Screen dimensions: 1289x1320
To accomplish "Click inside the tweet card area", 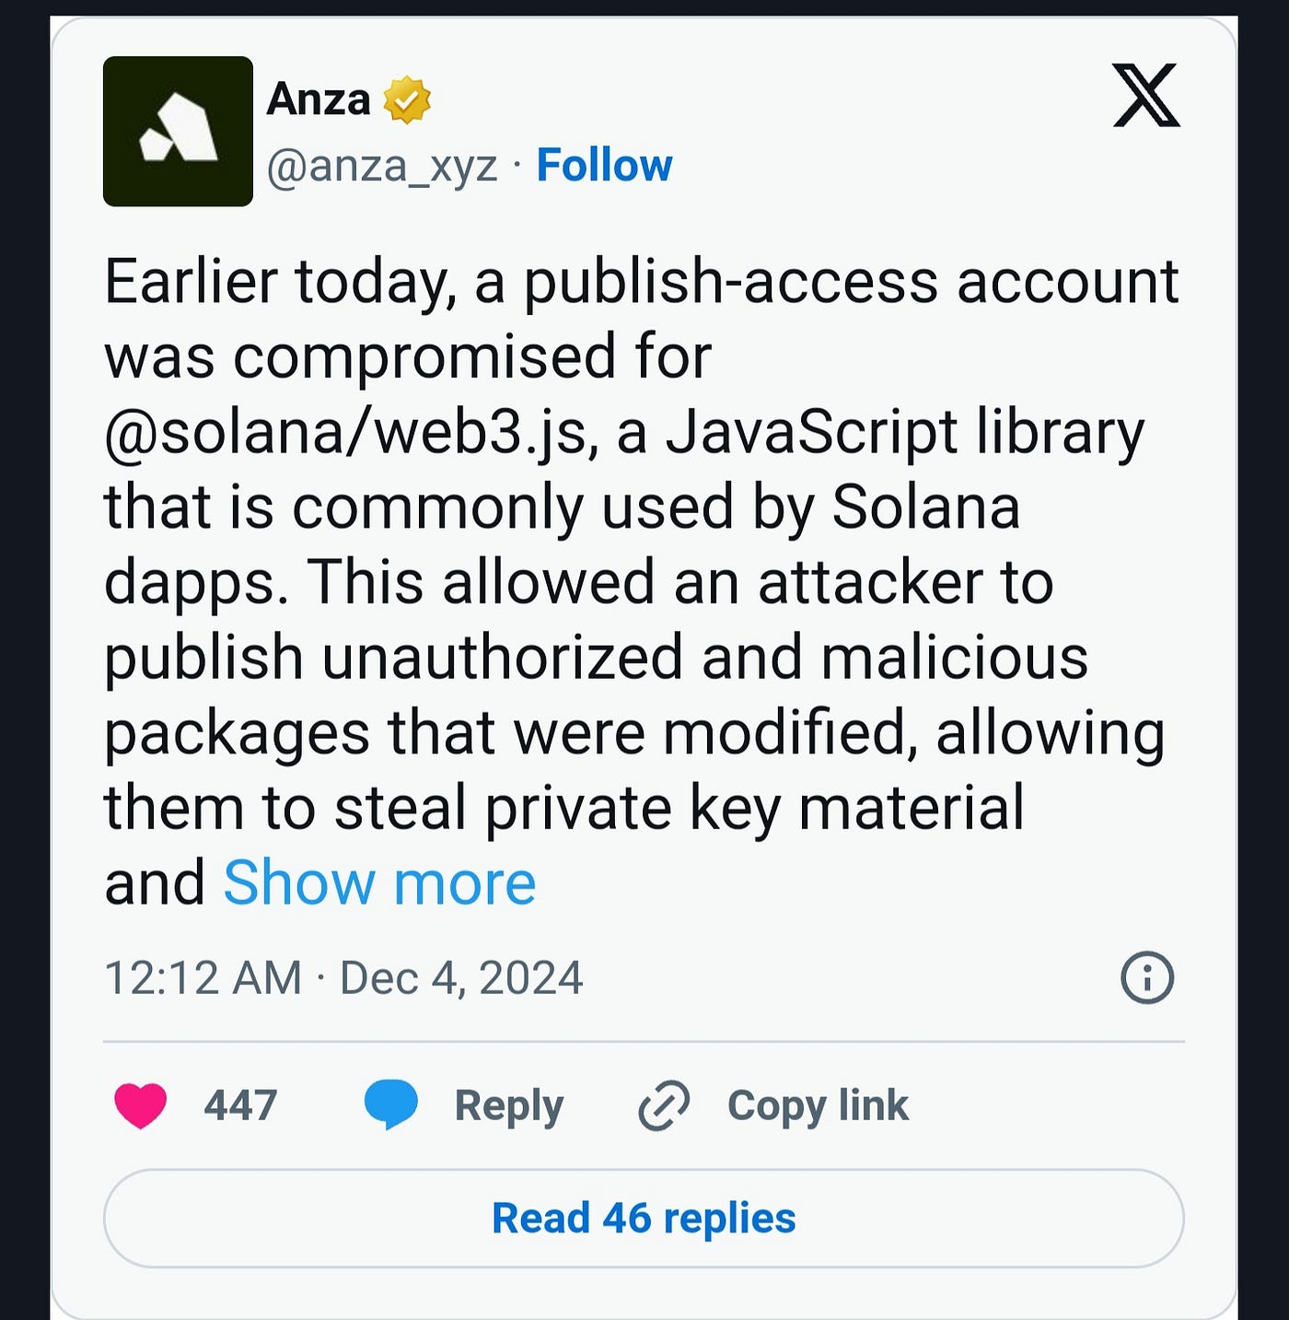I will 644,645.
